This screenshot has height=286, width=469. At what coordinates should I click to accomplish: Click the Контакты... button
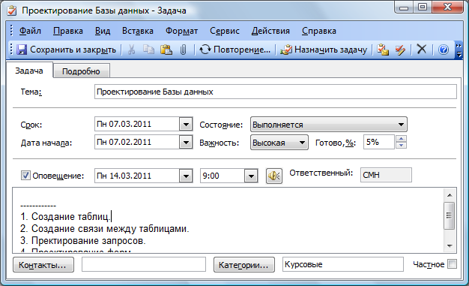[43, 265]
